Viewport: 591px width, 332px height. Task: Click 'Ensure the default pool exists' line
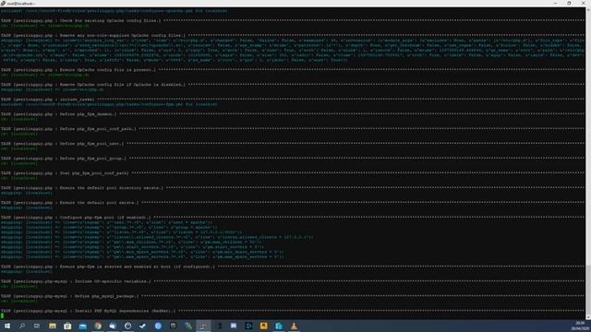pos(69,203)
